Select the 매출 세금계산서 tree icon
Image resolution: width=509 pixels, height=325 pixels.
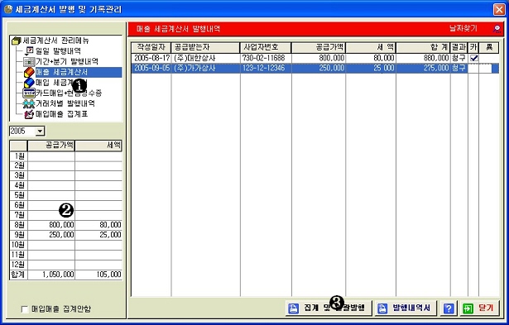(29, 72)
